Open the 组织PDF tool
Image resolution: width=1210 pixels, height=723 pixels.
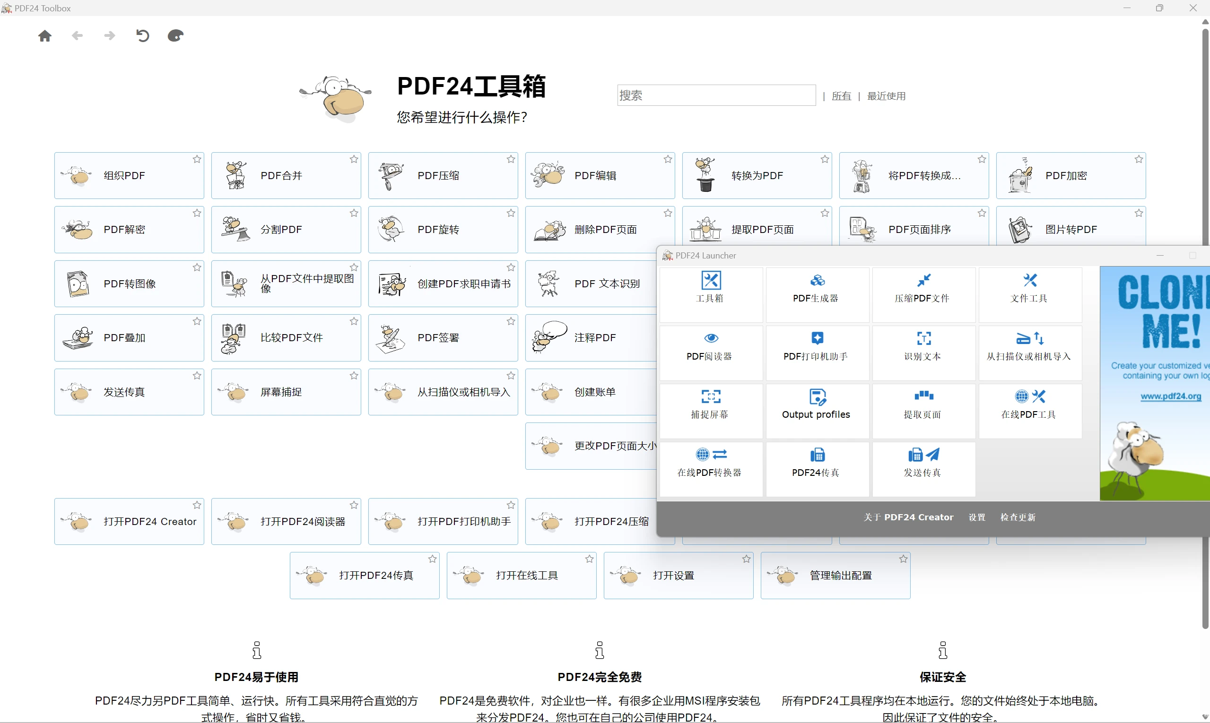point(129,175)
